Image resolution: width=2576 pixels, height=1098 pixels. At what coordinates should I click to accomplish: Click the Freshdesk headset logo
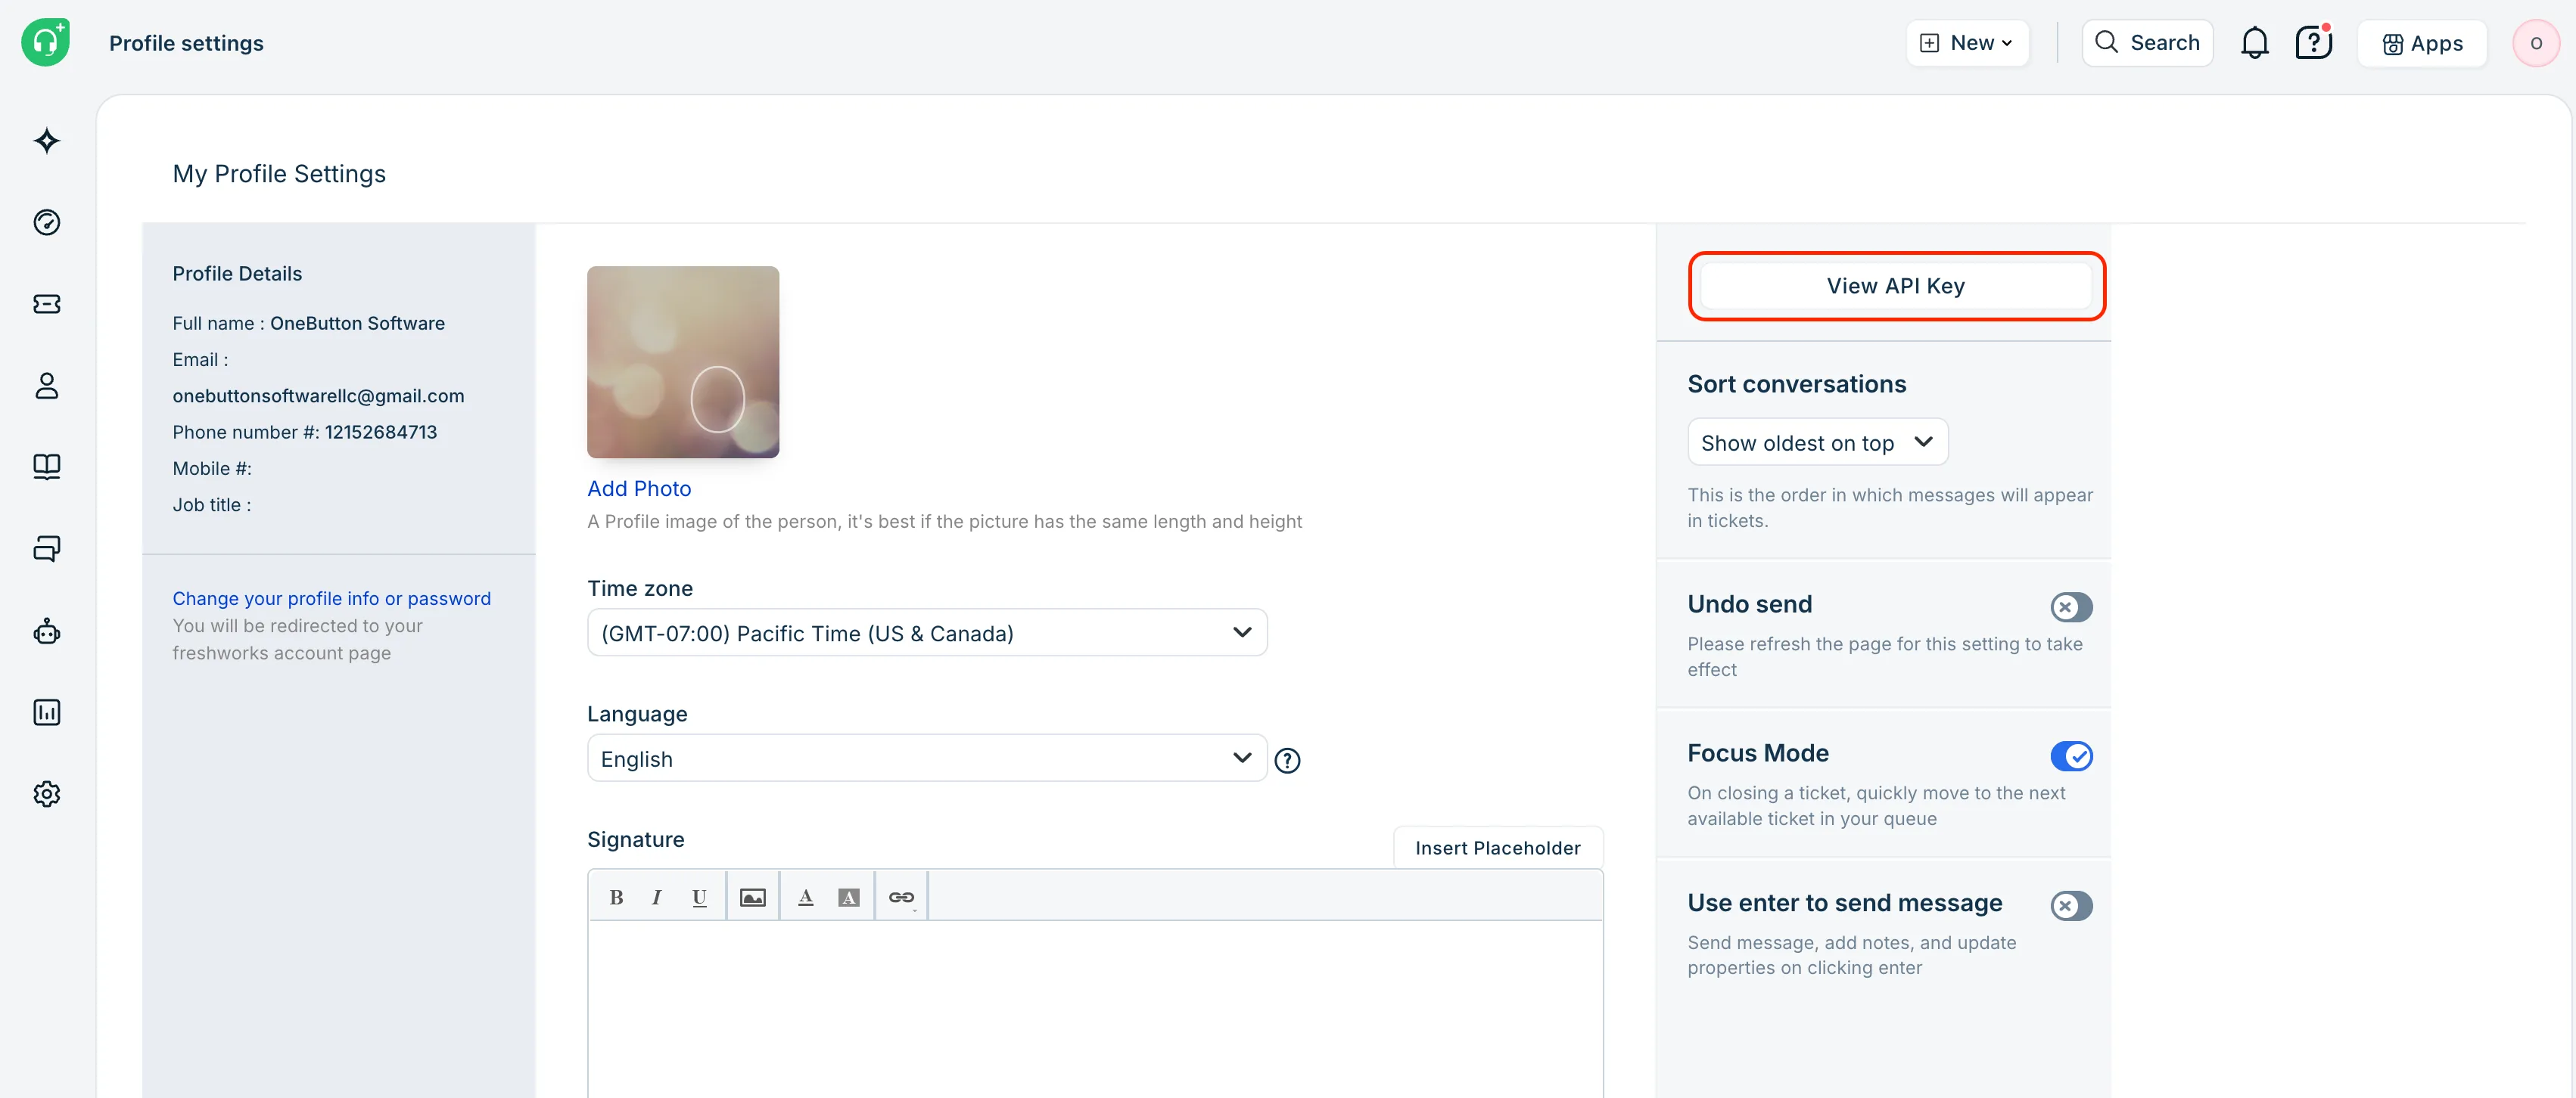[46, 42]
